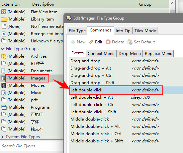Viewport: 183px width, 153px height.
Task: Select the Library item folder icon
Action: pos(4,19)
